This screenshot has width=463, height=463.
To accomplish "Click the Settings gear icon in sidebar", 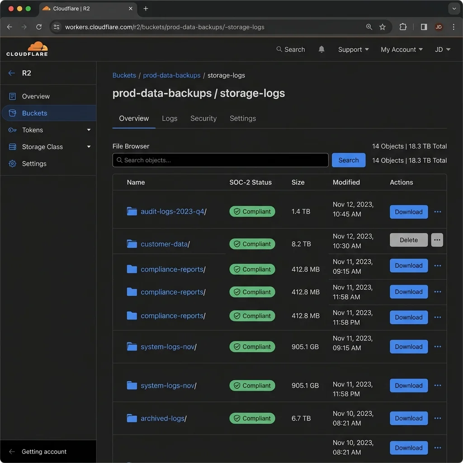I will [12, 164].
